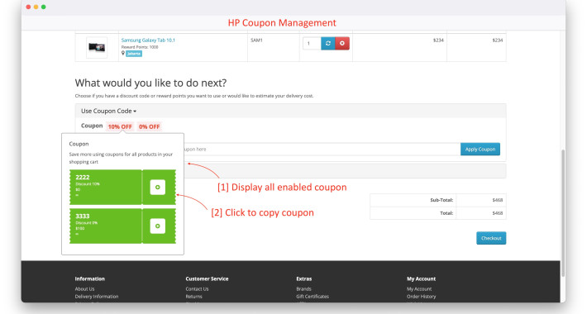
Task: Click the 'What would you like to do next?' heading
Action: point(150,83)
